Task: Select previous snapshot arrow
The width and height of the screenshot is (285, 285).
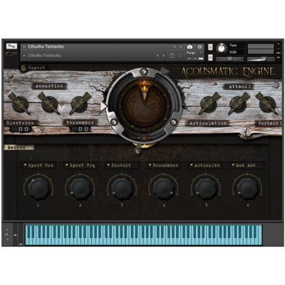Action: (157, 56)
